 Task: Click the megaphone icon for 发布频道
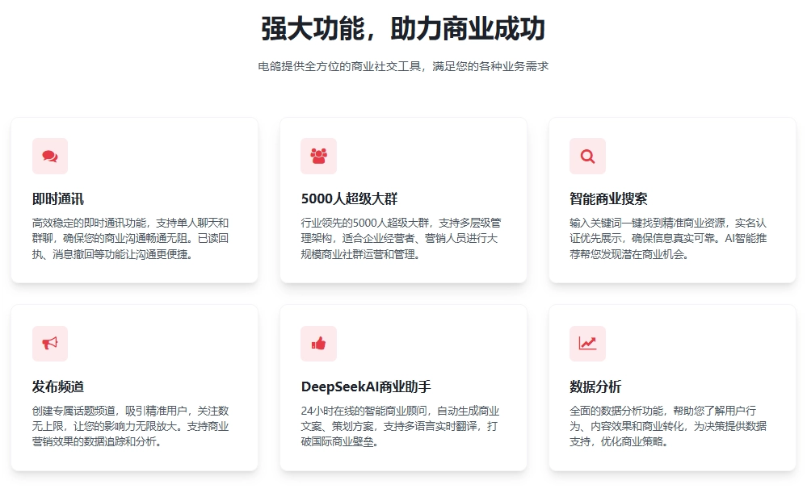click(50, 344)
